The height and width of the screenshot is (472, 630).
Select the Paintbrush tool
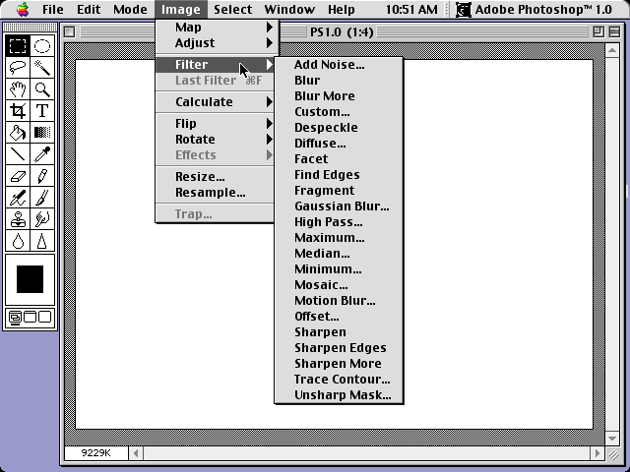pos(42,198)
